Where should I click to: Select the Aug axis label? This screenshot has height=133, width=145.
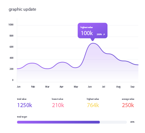click(x=119, y=87)
